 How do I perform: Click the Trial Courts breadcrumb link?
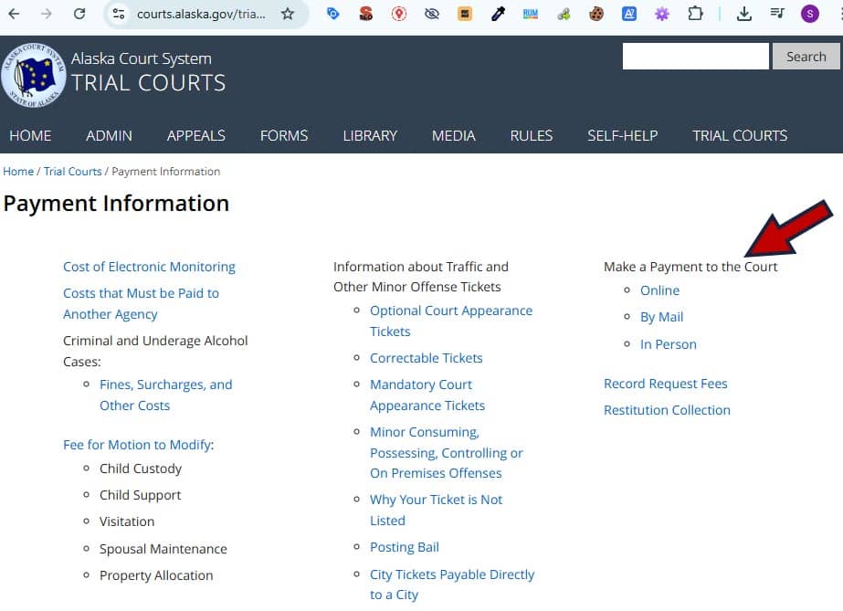(72, 172)
